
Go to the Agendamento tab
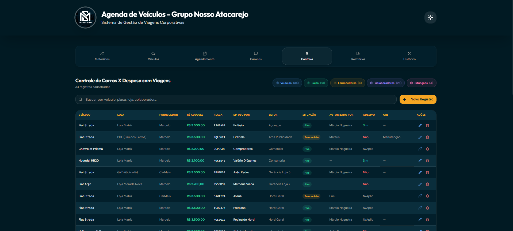click(x=205, y=56)
